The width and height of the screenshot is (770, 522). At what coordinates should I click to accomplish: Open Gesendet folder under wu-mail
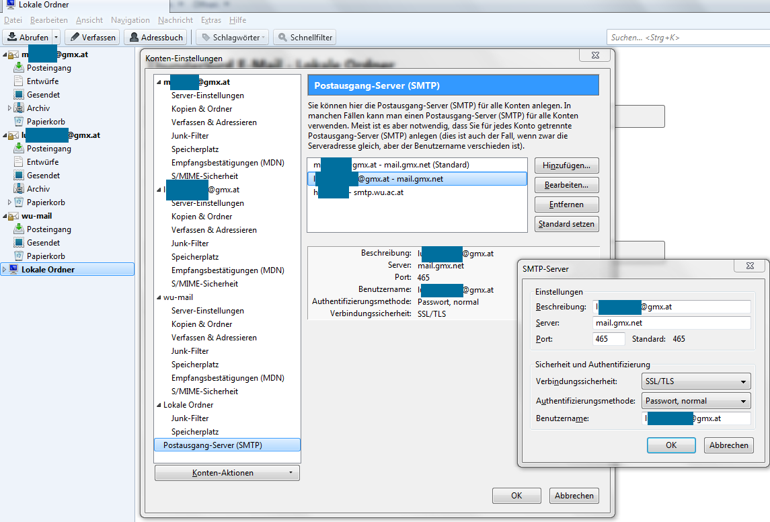[43, 243]
